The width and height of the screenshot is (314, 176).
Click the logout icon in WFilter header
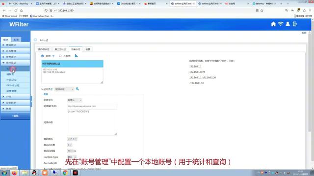coord(295,24)
